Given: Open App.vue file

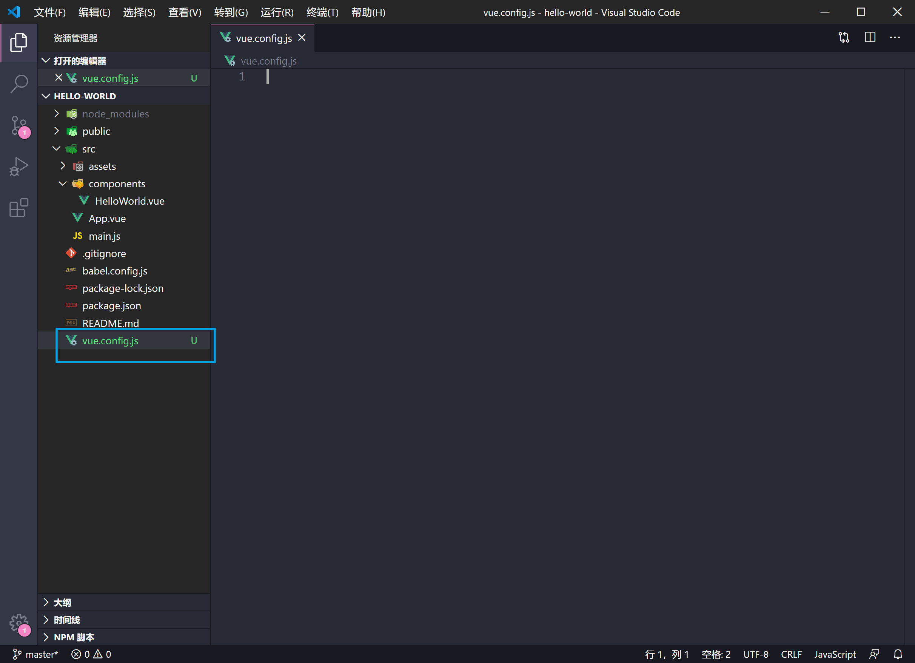Looking at the screenshot, I should point(124,218).
